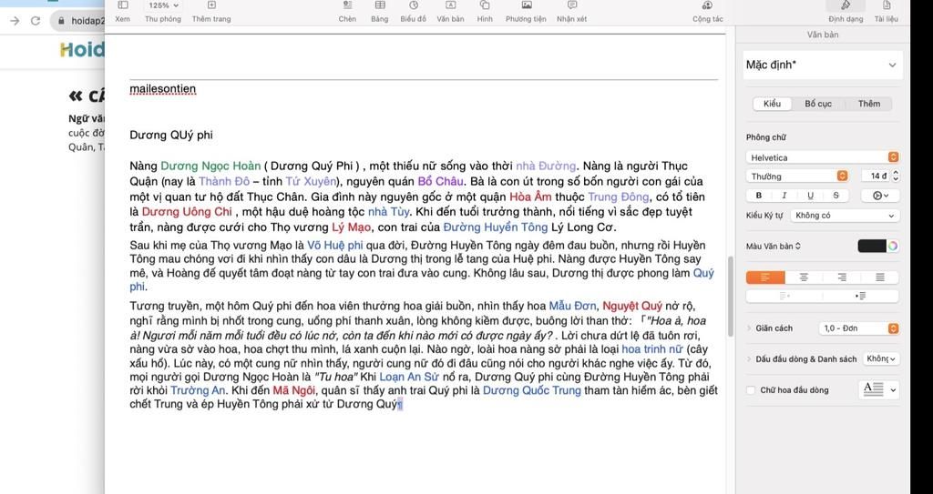The width and height of the screenshot is (933, 494).
Task: Toggle underline formatting
Action: point(810,196)
